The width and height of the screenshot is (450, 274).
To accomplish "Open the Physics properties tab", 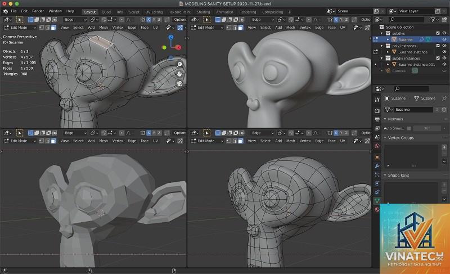I will click(x=377, y=183).
